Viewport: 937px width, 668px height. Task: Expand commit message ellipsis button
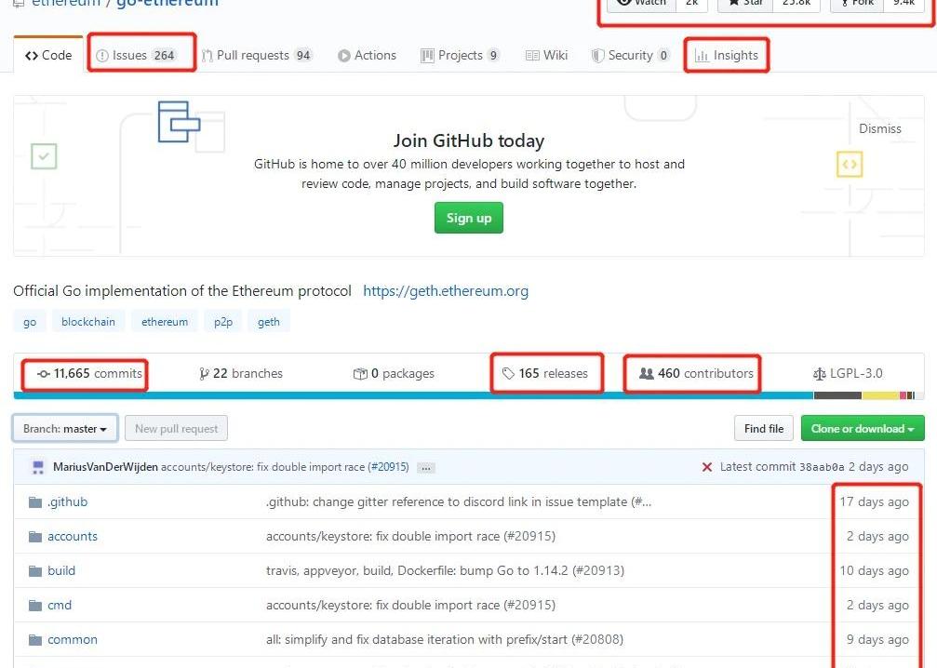tap(426, 468)
